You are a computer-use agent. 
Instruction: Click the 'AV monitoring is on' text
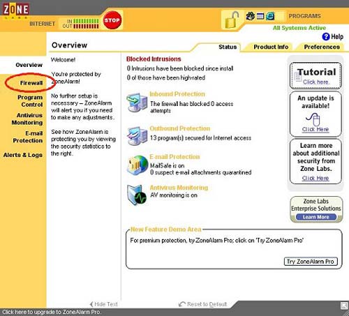[174, 195]
